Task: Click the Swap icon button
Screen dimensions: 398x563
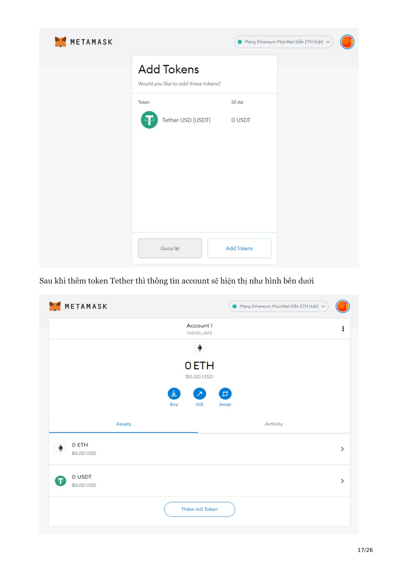Action: 225,394
